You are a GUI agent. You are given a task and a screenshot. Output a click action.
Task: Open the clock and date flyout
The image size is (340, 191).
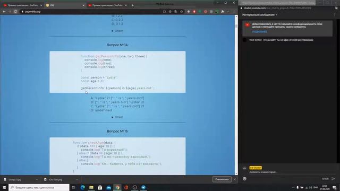325,187
